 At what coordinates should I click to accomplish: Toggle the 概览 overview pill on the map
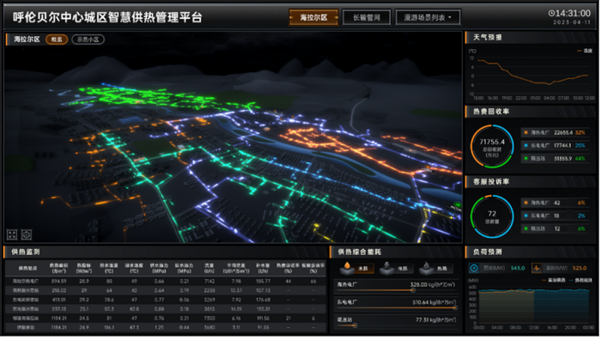[x=57, y=39]
